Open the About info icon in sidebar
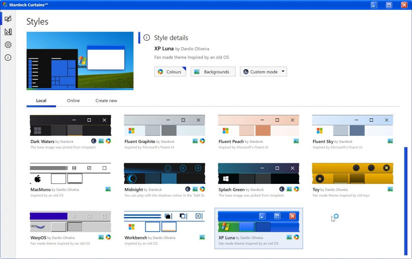This screenshot has width=412, height=259. point(8,58)
